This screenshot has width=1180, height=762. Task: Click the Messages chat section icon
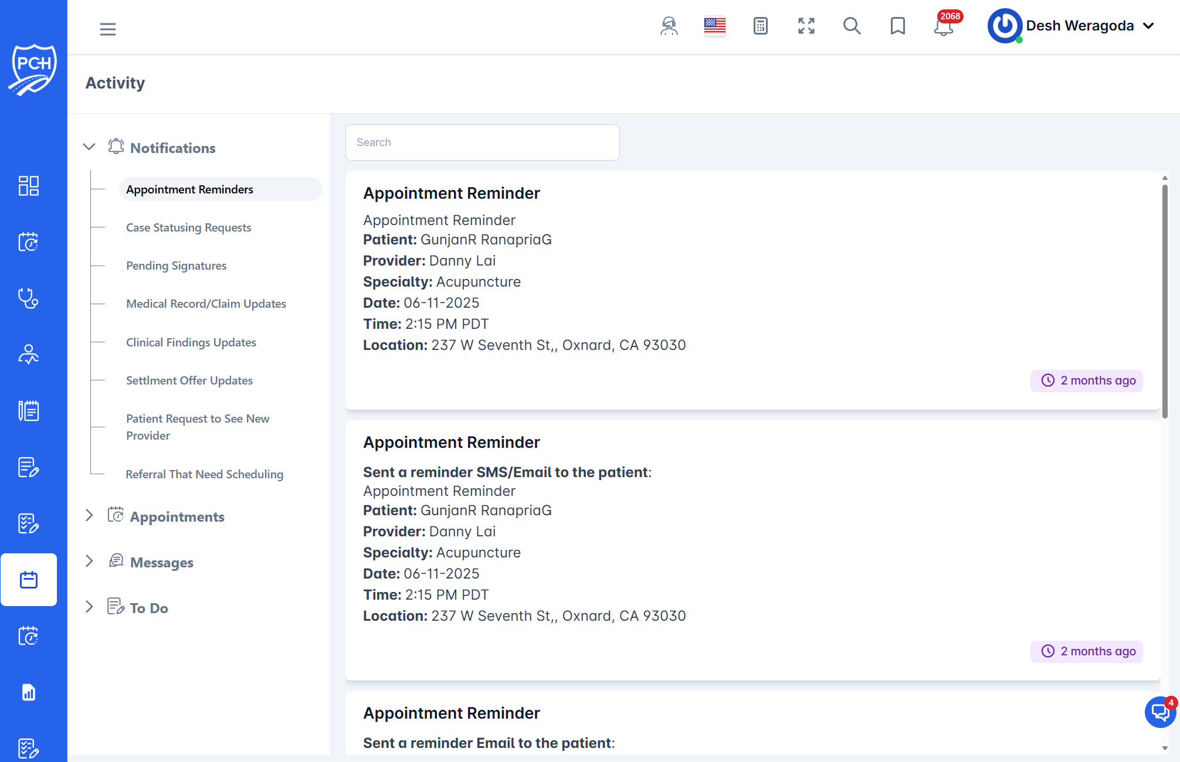[x=116, y=561]
